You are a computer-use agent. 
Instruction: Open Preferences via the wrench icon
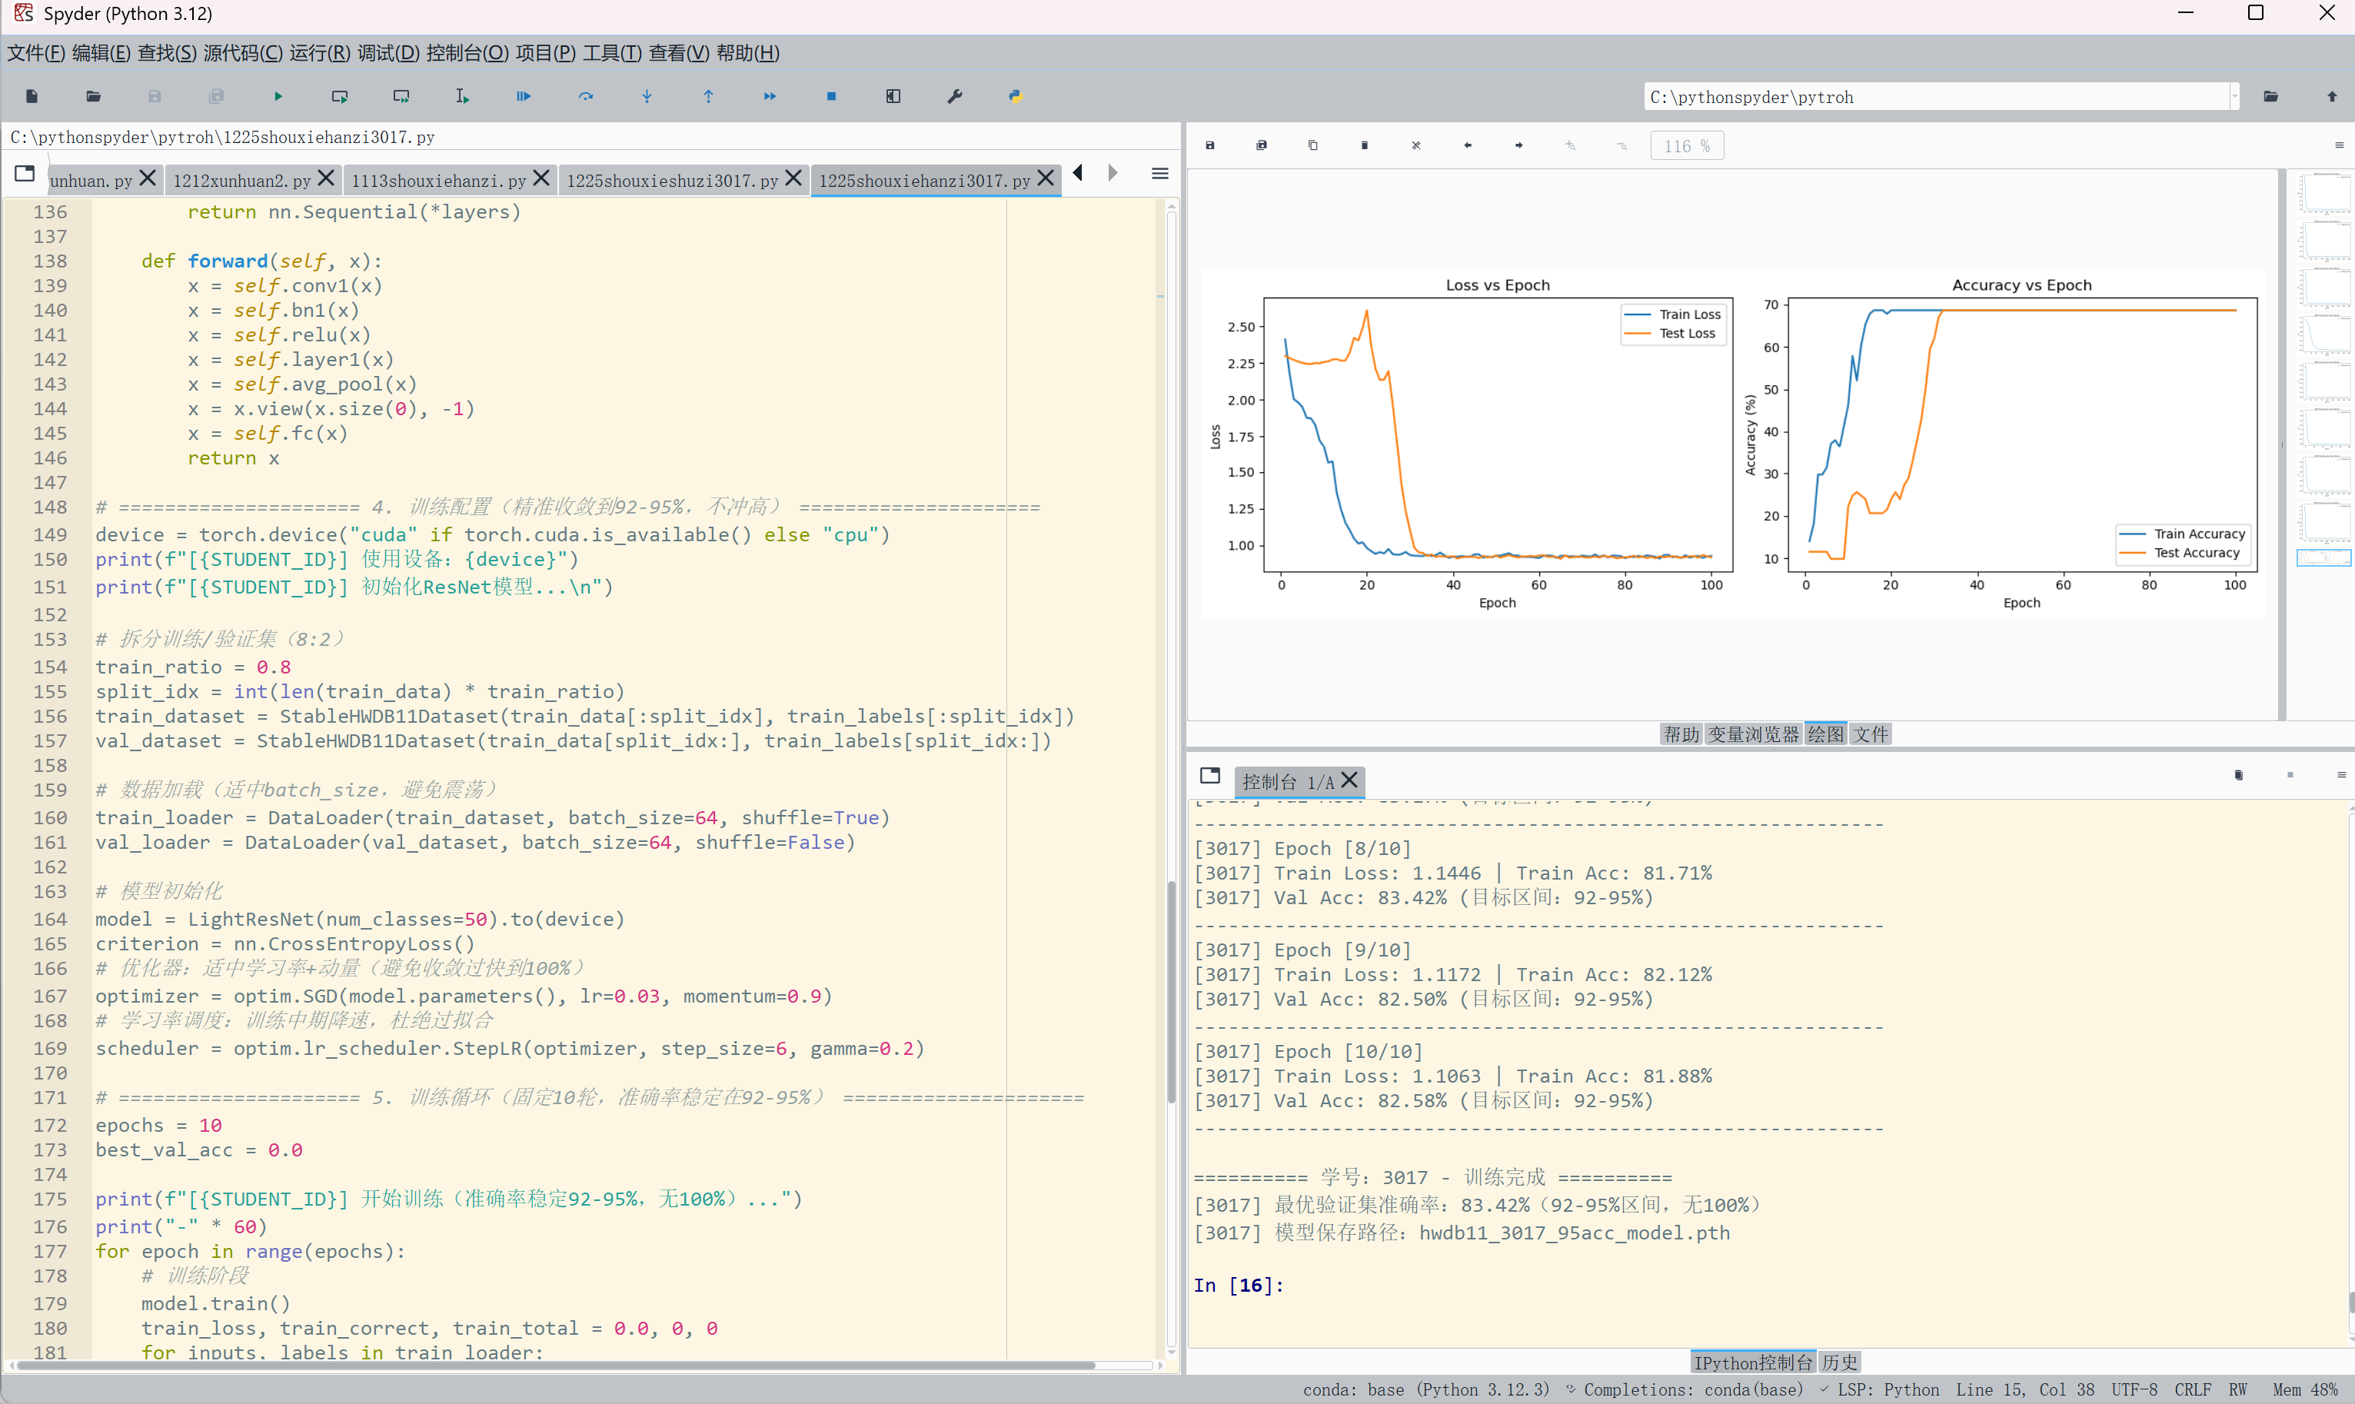click(954, 97)
